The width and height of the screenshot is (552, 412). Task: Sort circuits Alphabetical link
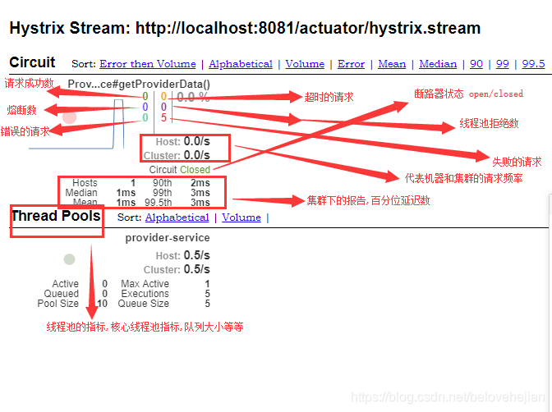[241, 64]
